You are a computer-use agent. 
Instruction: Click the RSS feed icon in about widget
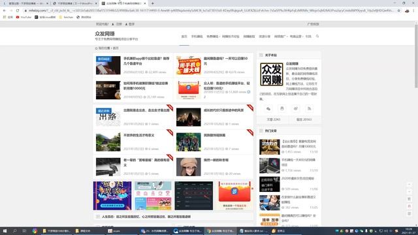[x=309, y=108]
